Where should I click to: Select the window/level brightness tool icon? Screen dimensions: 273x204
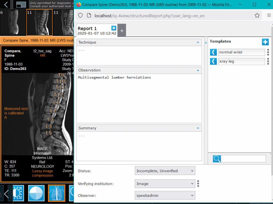click(x=18, y=193)
